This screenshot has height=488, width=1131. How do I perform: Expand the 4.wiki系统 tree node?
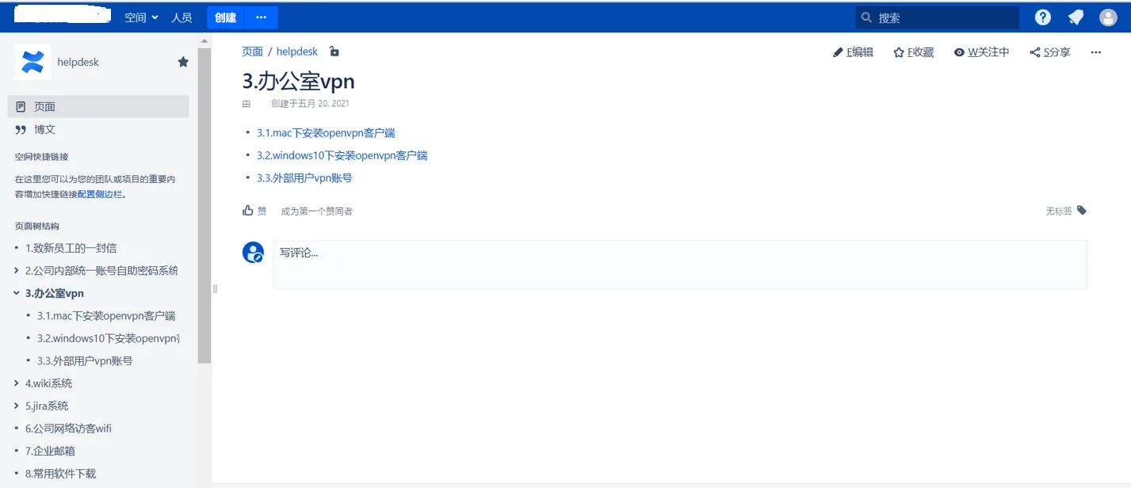click(x=17, y=383)
